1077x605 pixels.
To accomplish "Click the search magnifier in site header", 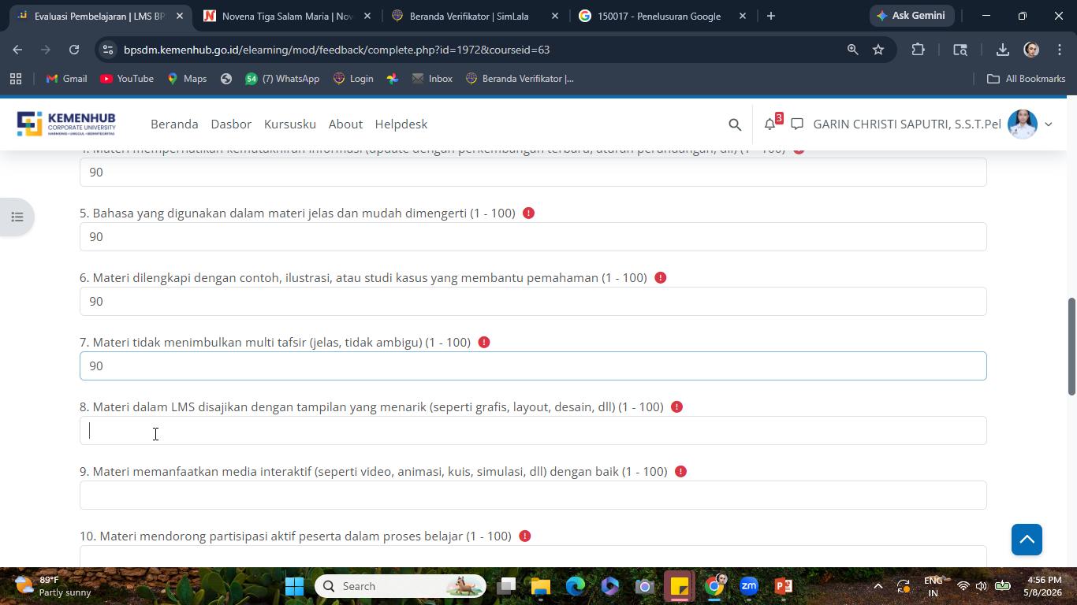I will (735, 124).
